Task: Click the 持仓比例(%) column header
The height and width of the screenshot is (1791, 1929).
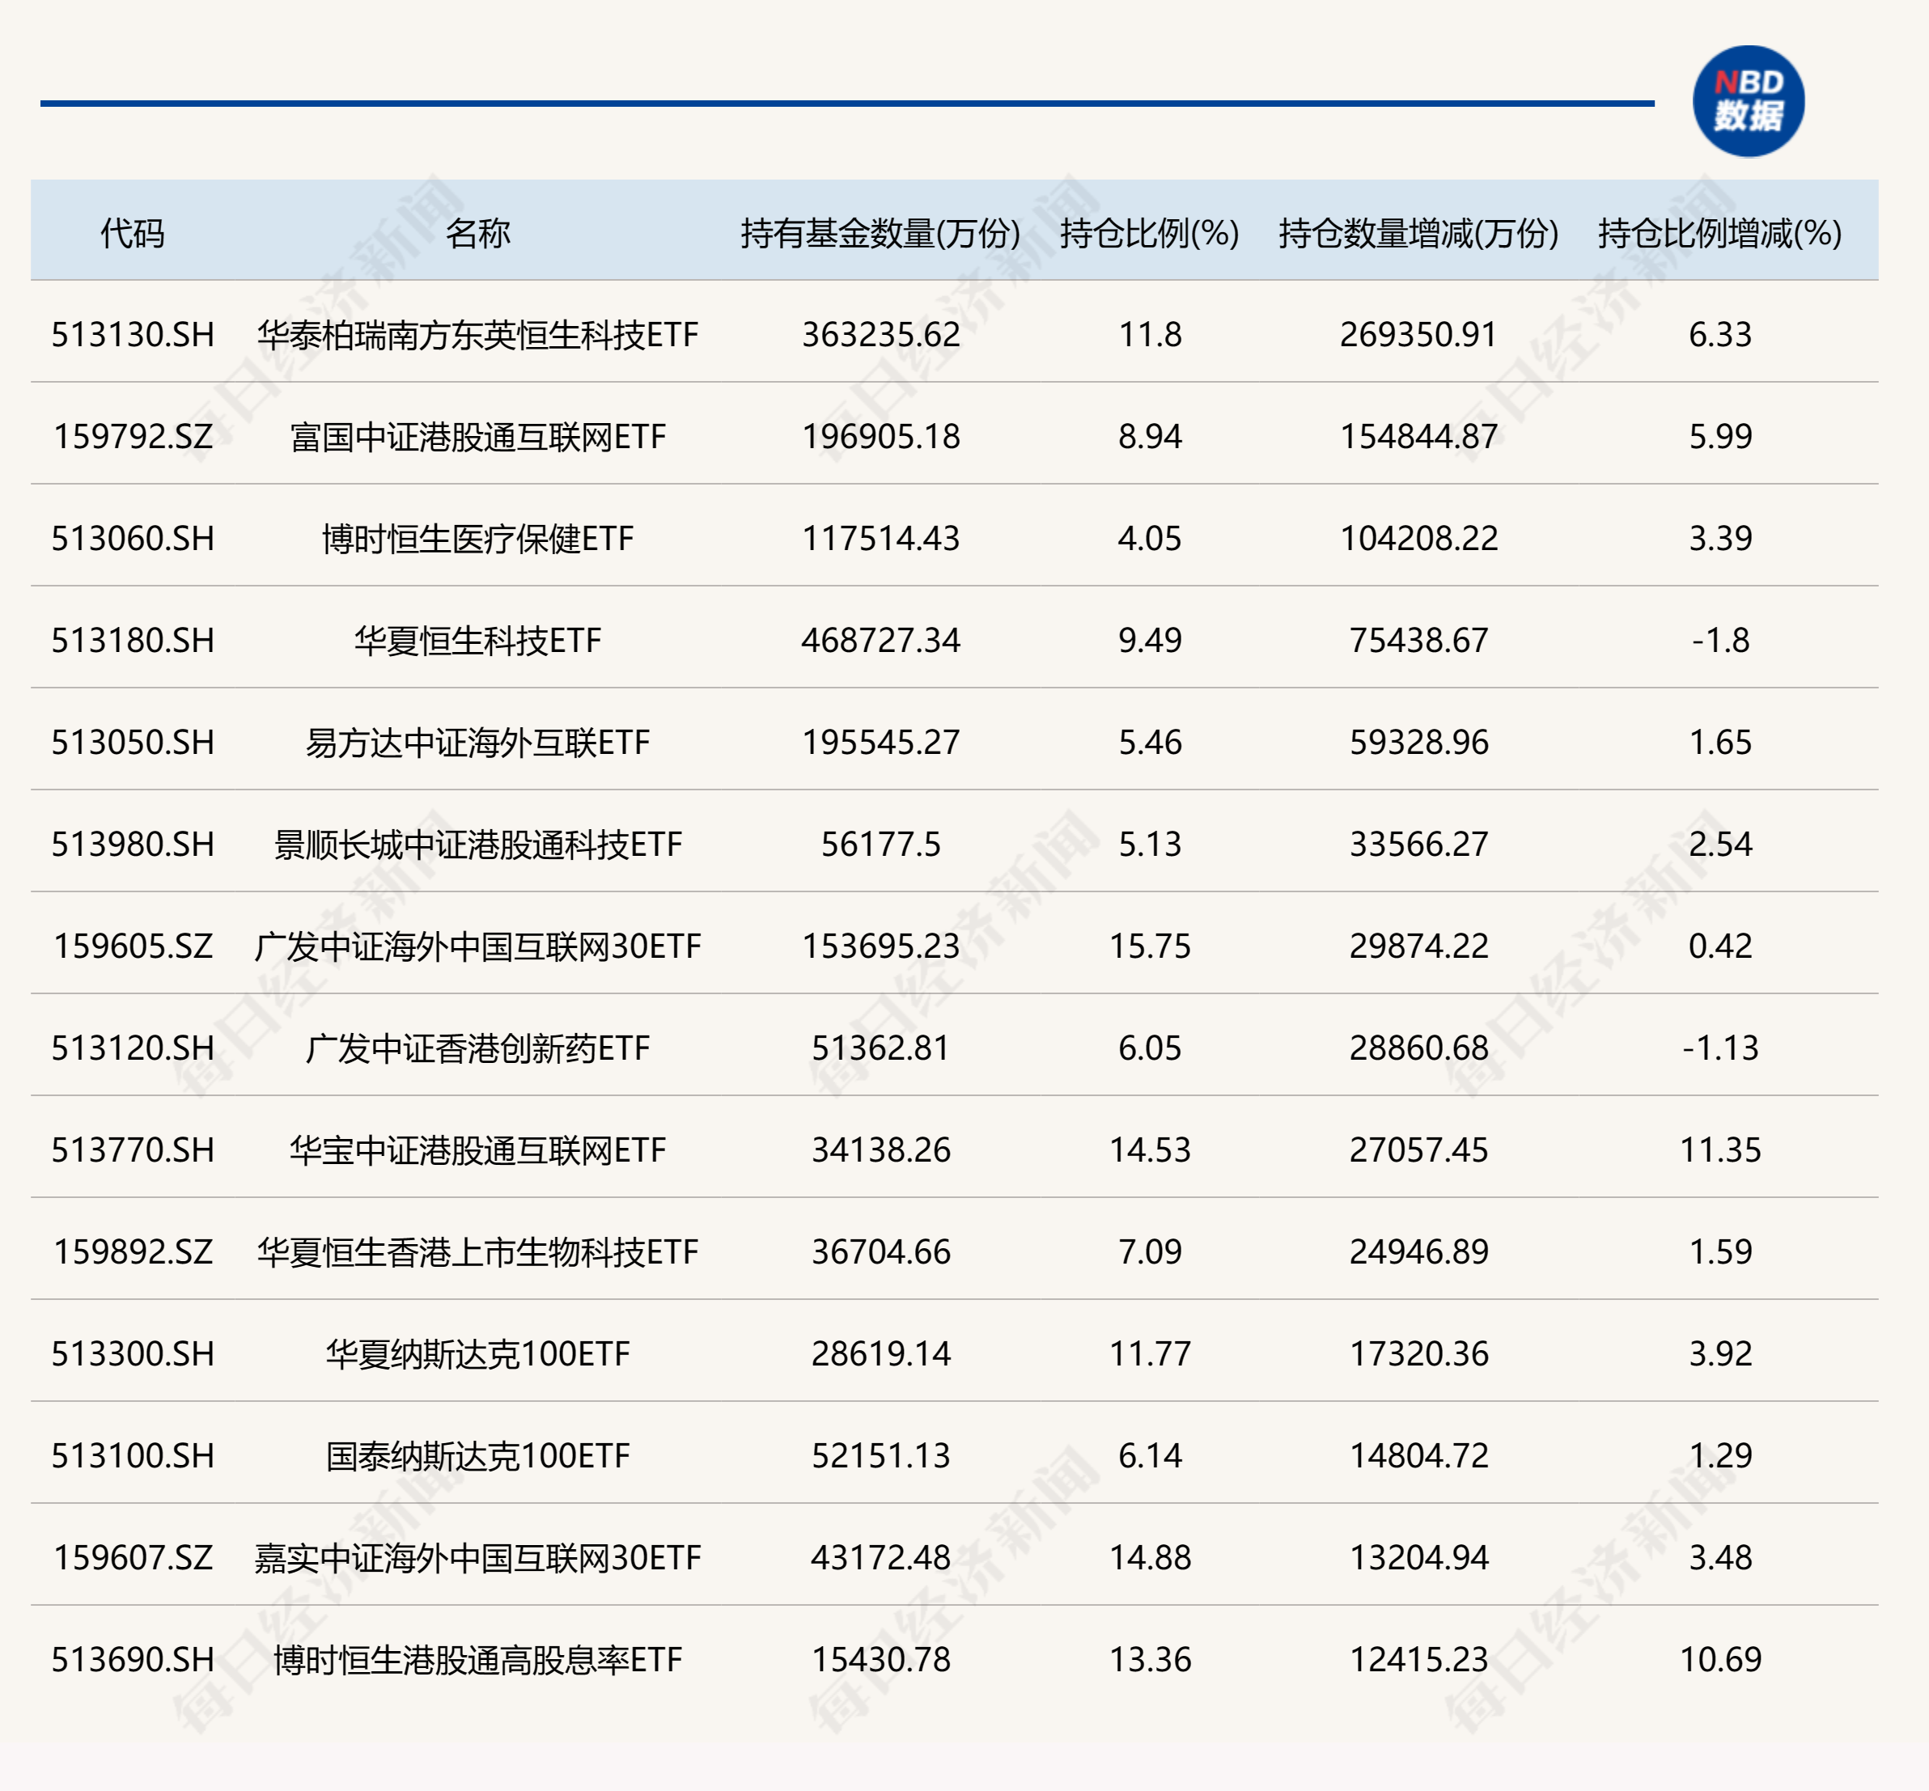Action: [x=1150, y=234]
